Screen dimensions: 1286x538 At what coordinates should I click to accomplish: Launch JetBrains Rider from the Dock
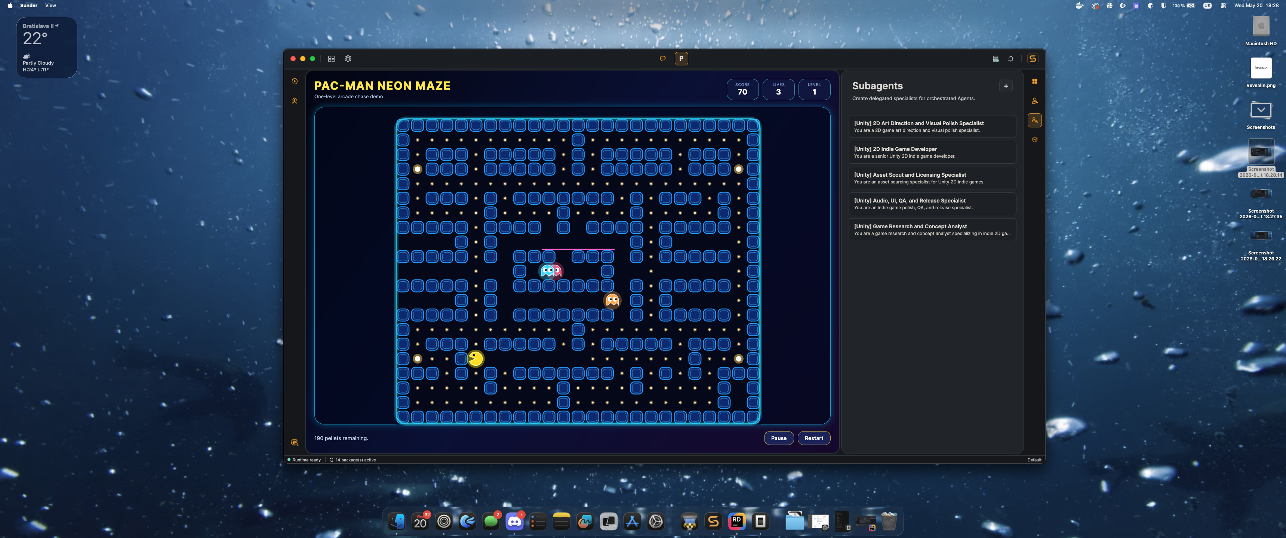[737, 522]
